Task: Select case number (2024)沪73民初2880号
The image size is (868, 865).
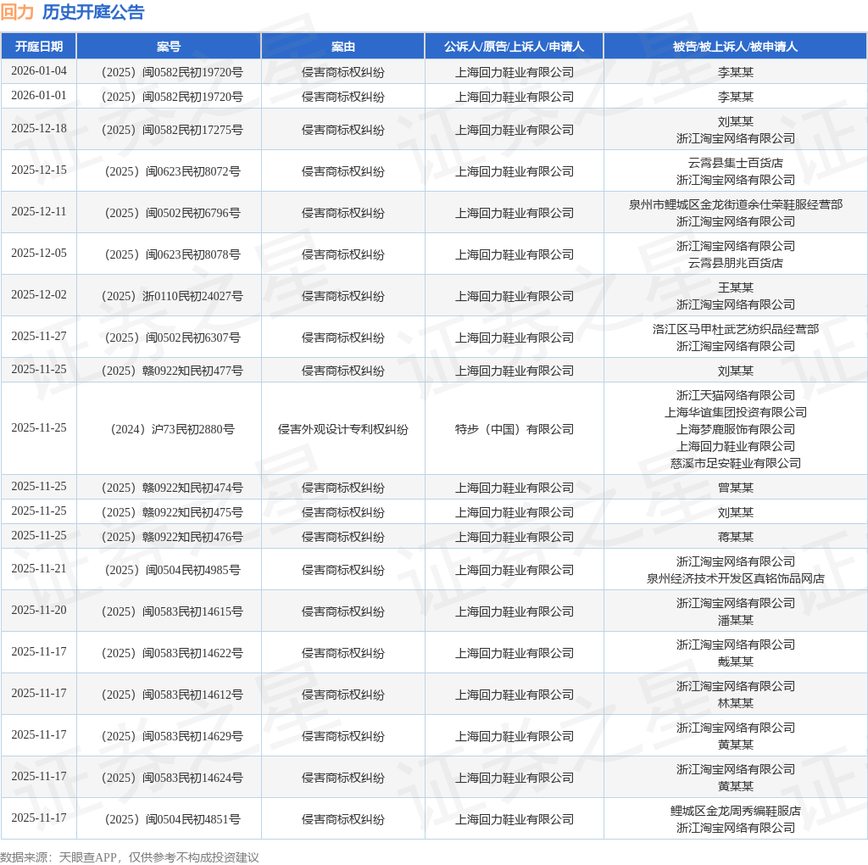Action: tap(172, 429)
